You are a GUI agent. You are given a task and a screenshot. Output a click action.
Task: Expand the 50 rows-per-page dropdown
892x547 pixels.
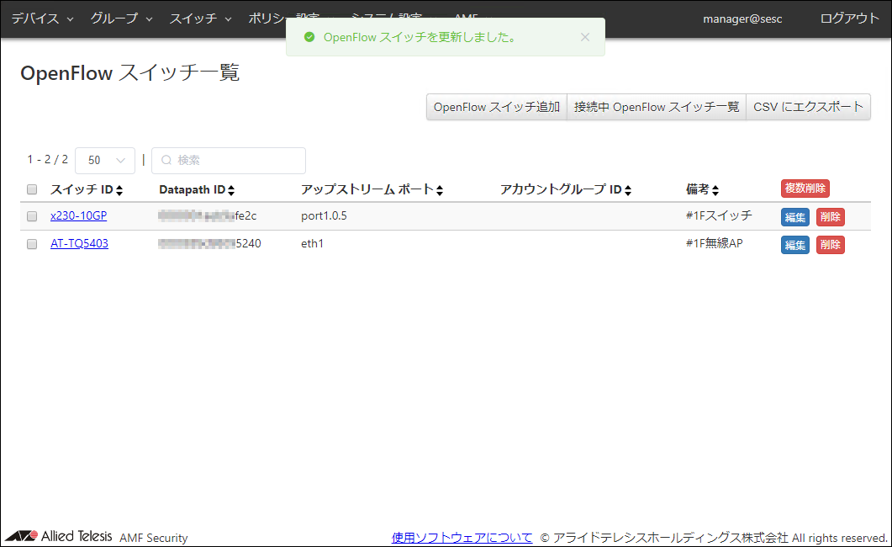click(105, 161)
